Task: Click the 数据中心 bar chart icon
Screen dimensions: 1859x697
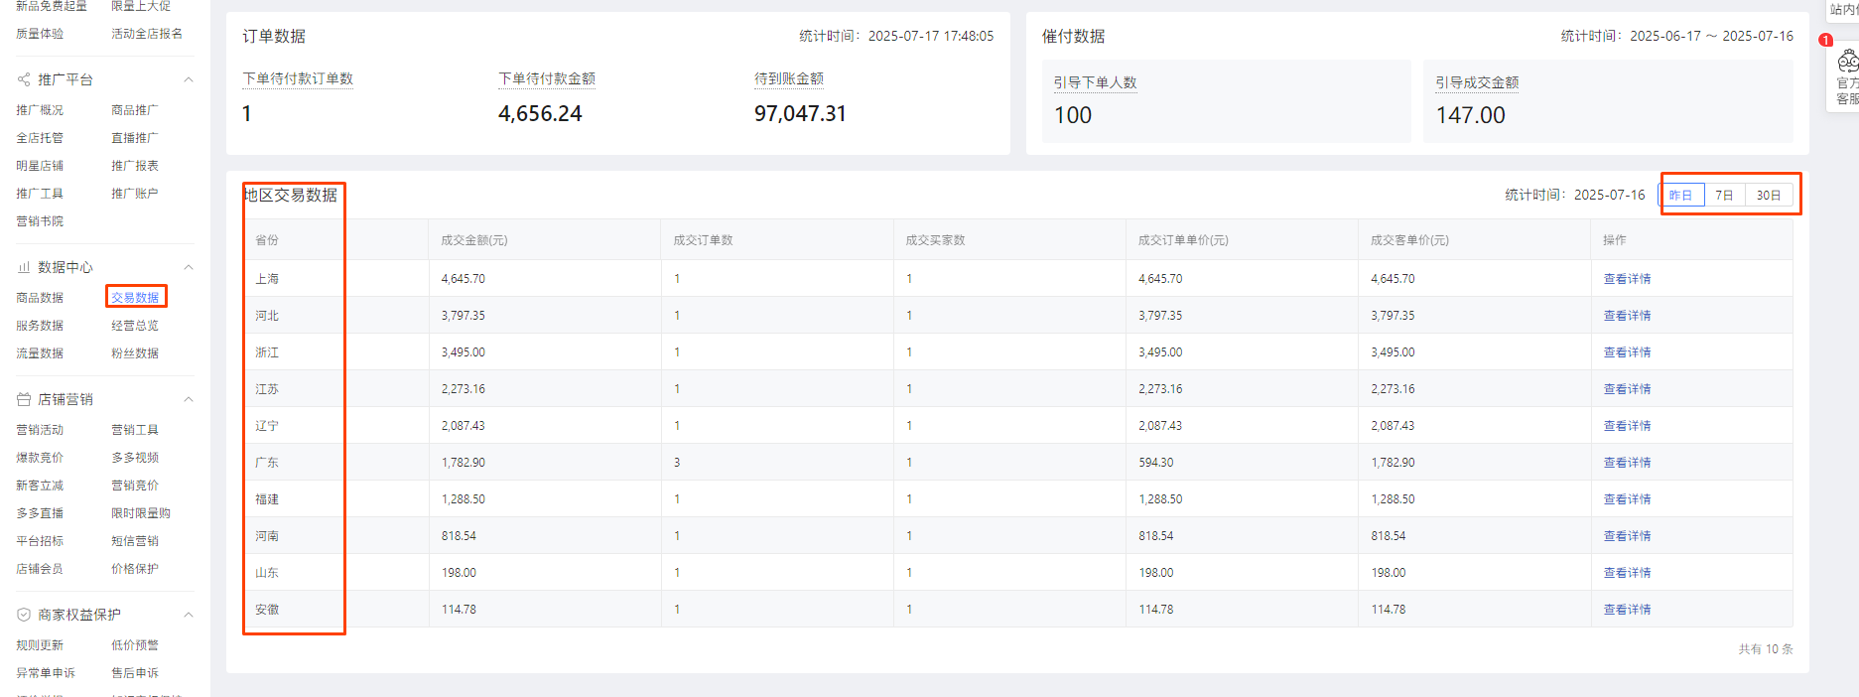Action: [24, 267]
